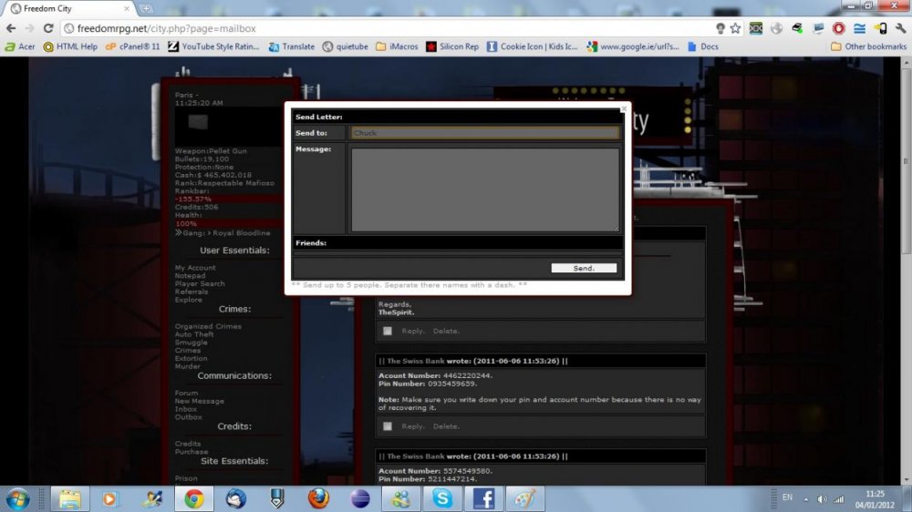Open Skype from the taskbar

coord(442,498)
